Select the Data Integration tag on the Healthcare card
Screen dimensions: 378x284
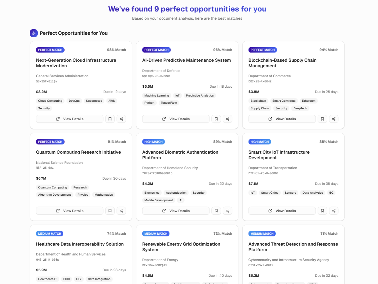(99, 279)
